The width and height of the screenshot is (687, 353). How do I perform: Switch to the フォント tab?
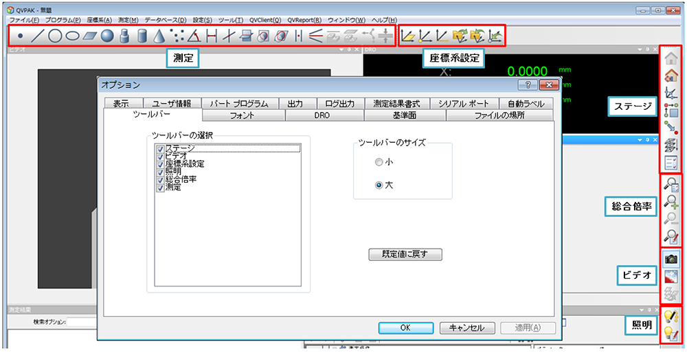pyautogui.click(x=243, y=116)
